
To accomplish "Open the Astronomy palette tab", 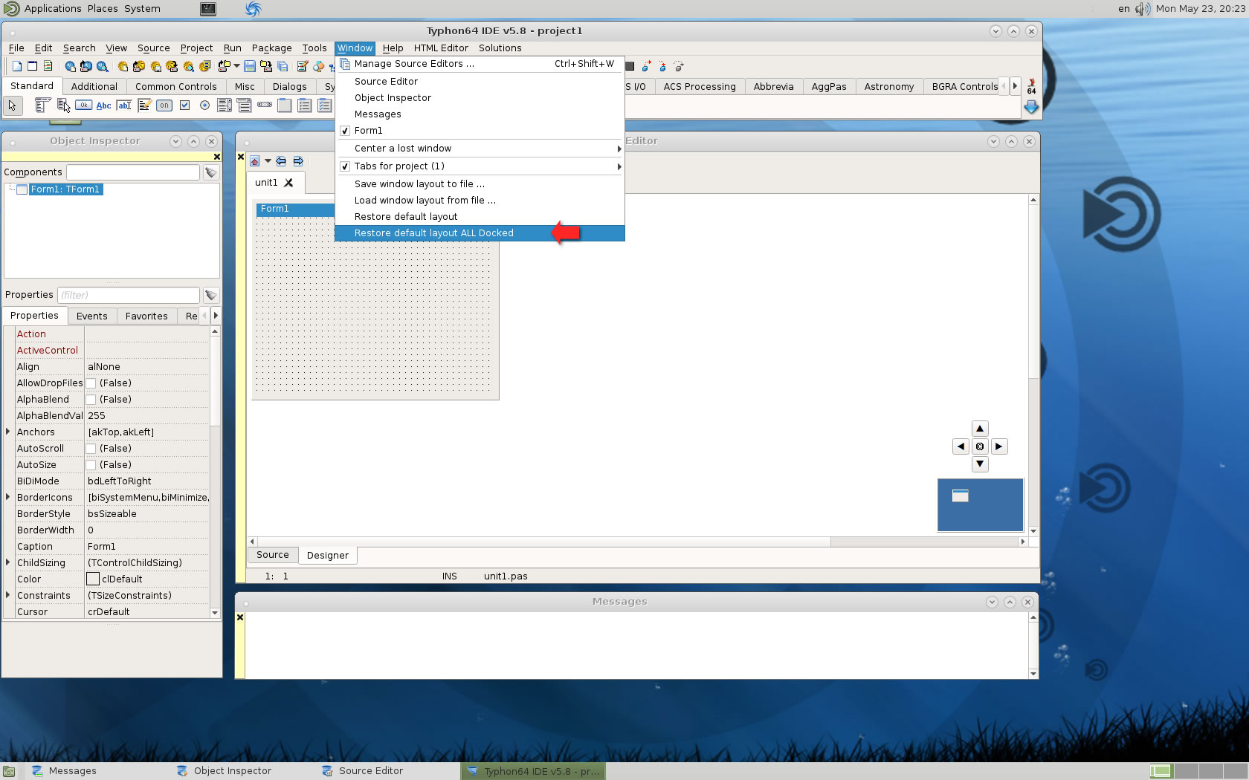I will tap(888, 87).
